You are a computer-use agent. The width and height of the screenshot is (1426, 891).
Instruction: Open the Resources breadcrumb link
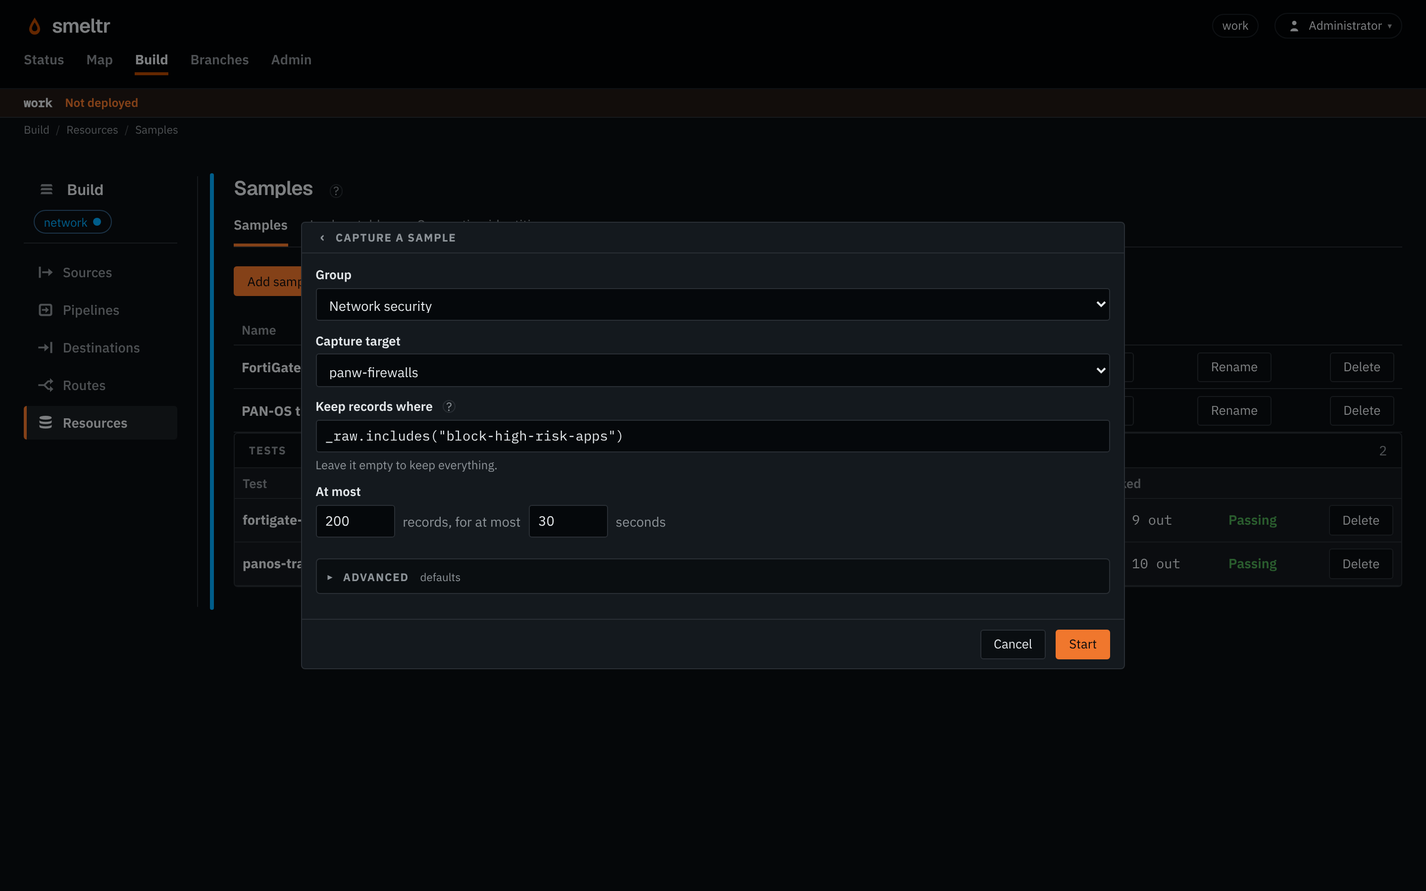coord(92,130)
